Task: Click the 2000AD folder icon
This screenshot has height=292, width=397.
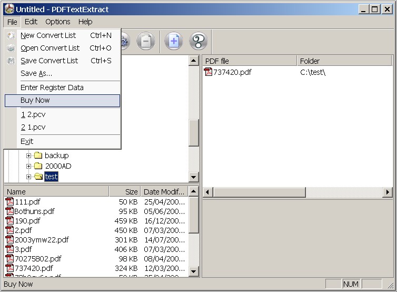Action: (x=38, y=166)
